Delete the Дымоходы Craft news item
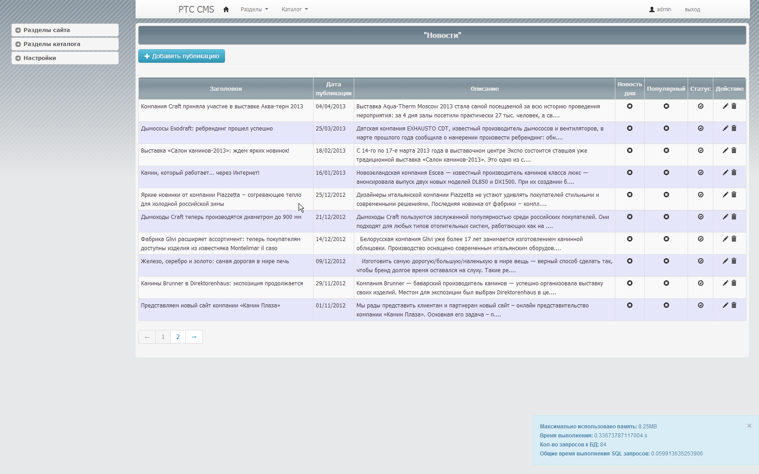Screen dimensions: 759x474 click(734, 217)
